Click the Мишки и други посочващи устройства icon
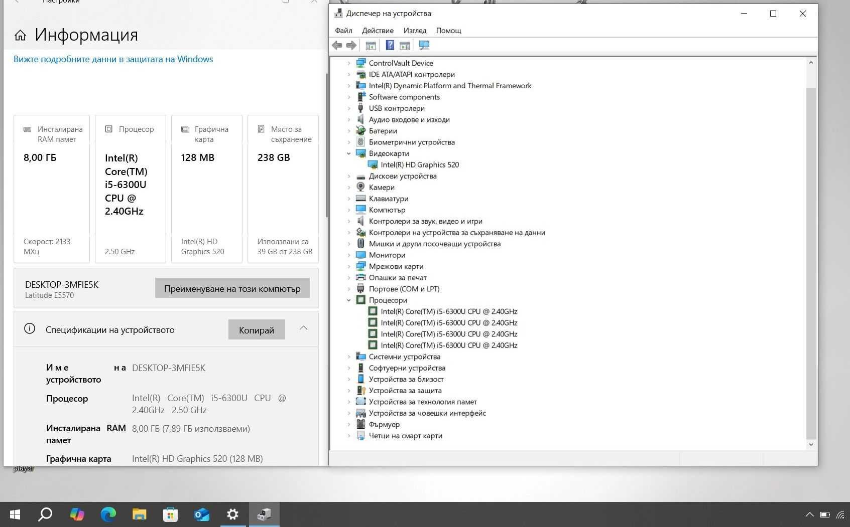The height and width of the screenshot is (527, 850). pyautogui.click(x=360, y=244)
